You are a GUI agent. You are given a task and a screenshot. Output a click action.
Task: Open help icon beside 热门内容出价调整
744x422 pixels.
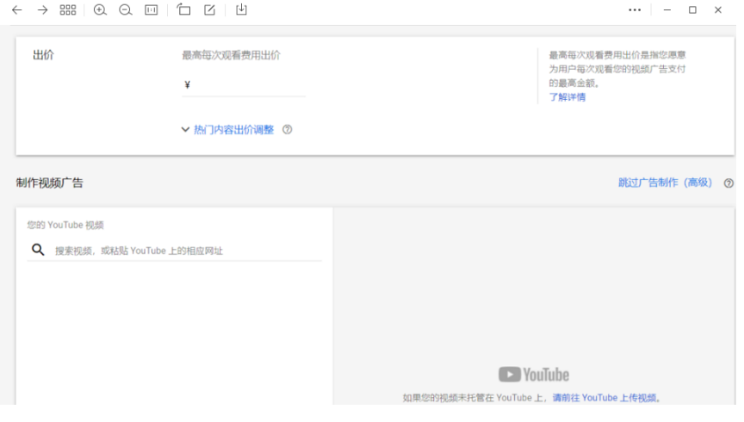click(287, 129)
